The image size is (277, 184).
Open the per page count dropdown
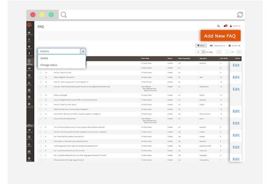[202, 52]
